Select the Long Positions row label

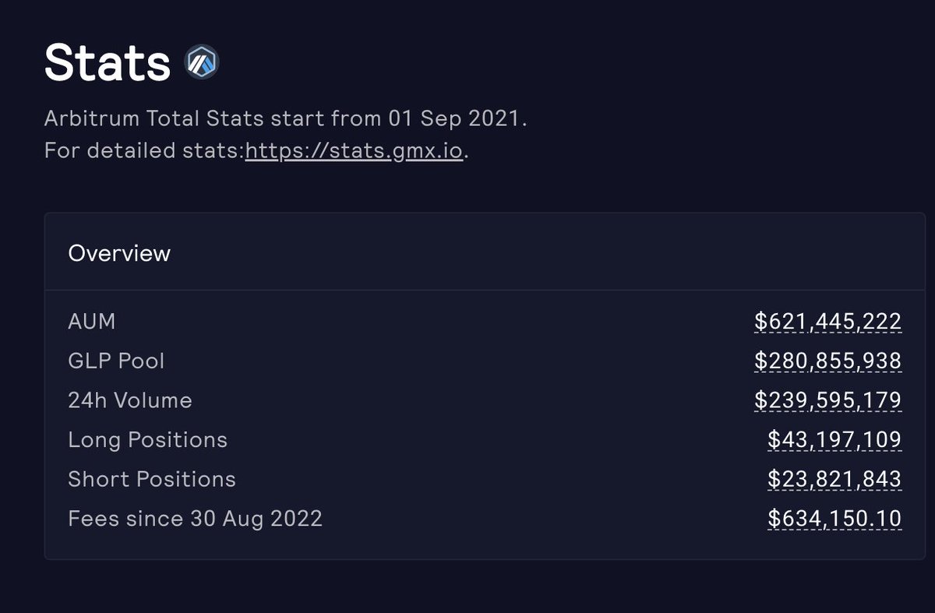148,440
